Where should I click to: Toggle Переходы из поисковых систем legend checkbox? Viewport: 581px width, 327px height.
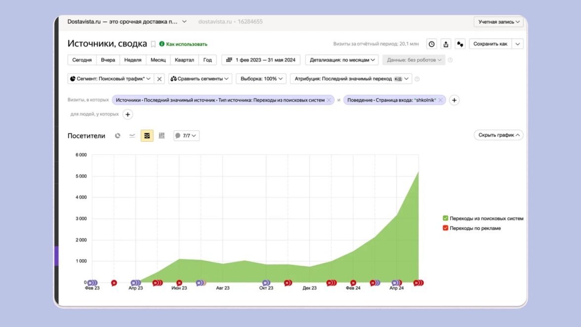click(446, 218)
